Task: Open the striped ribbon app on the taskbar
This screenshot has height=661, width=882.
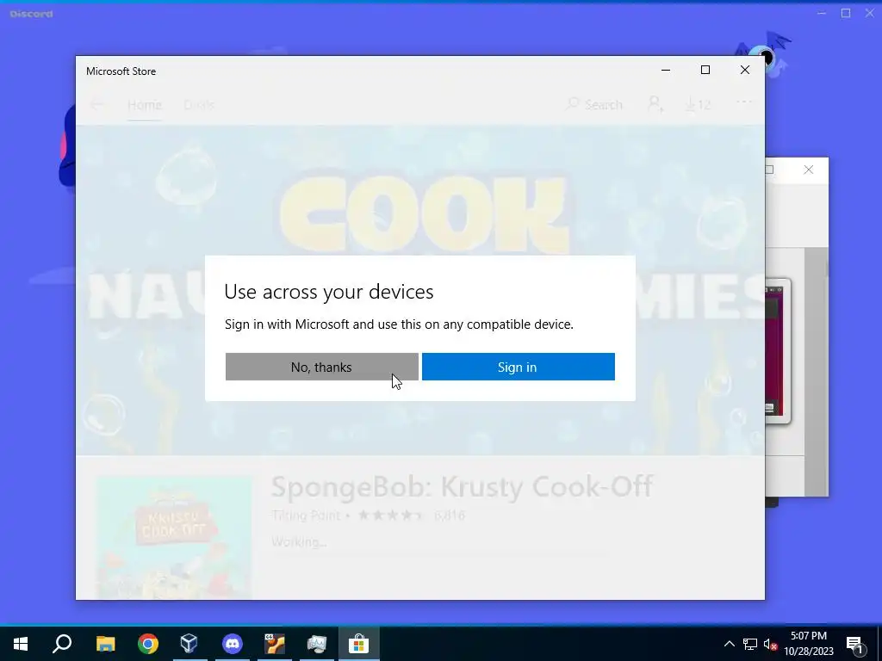Action: 275,644
